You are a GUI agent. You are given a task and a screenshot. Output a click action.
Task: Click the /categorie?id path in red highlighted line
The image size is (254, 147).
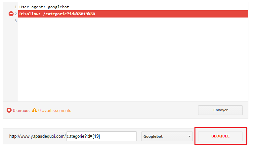[x=59, y=14]
